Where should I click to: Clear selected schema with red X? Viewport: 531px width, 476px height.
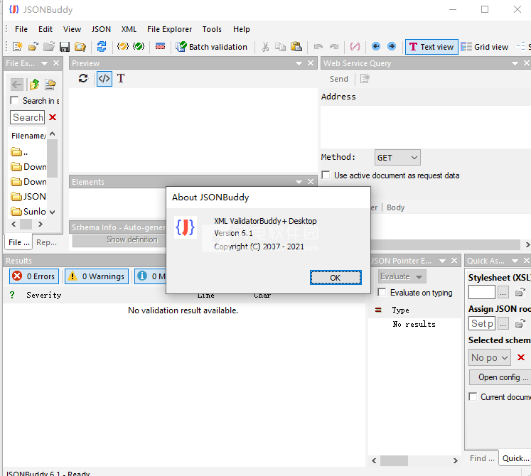coord(521,357)
